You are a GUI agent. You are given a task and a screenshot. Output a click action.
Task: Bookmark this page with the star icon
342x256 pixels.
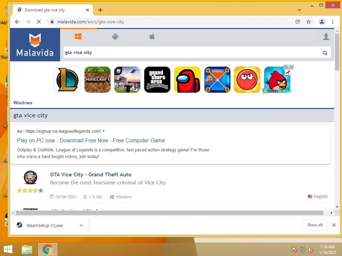pos(308,22)
